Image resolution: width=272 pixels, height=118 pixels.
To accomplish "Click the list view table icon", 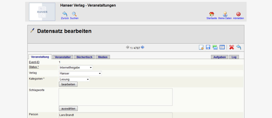I will click(222, 47).
